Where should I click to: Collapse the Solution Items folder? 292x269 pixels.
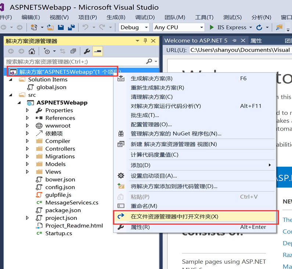tap(11, 80)
